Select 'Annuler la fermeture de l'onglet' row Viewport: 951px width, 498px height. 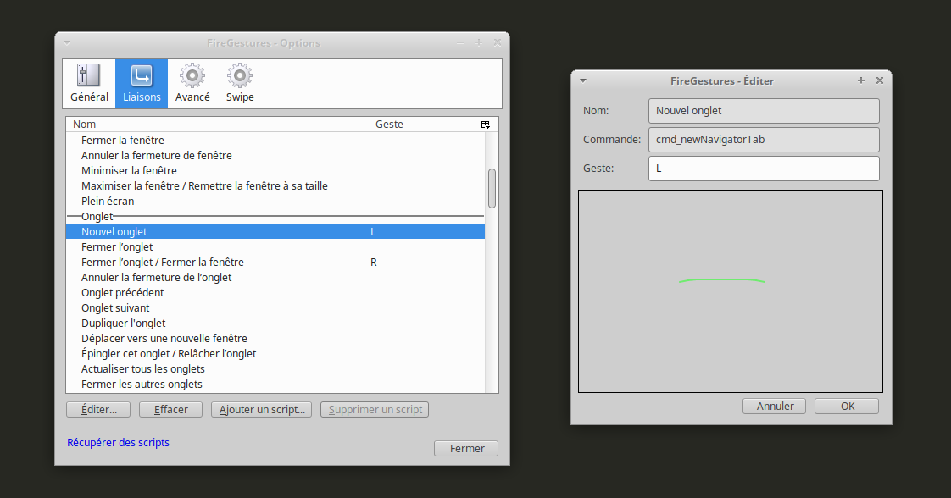[x=275, y=278]
